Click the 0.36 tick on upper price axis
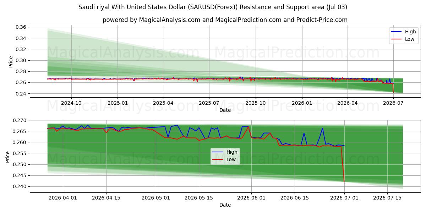Viewport: 426px width, 213px height. click(21, 27)
